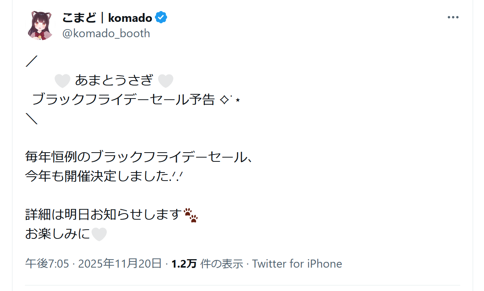Open the three-dot more options menu

[453, 18]
